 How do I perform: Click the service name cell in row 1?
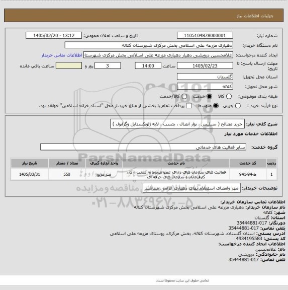[176, 174]
